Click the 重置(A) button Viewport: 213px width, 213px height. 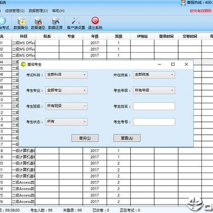pos(127,138)
